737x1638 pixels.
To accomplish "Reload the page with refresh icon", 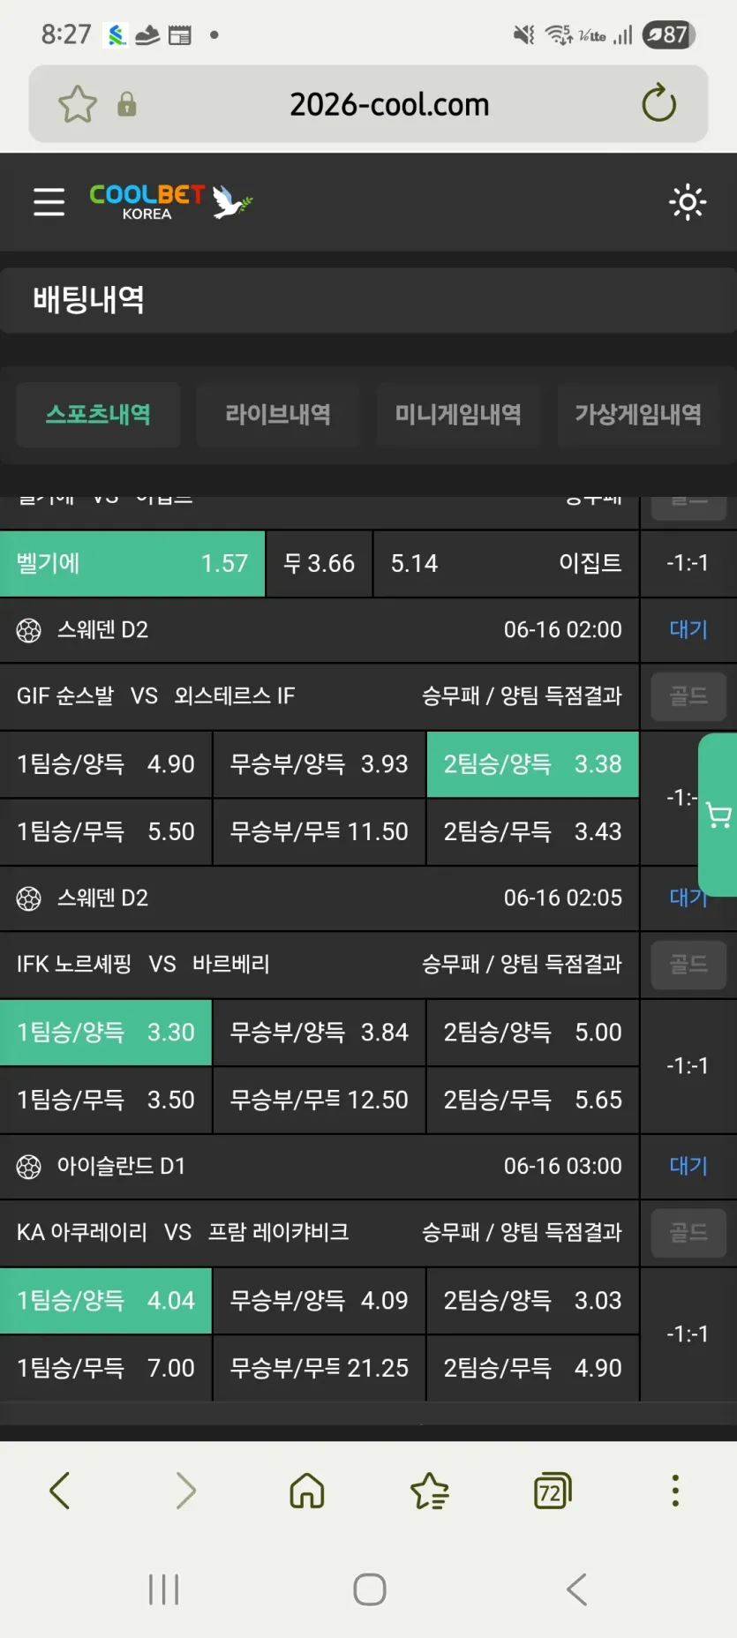I will 658,104.
